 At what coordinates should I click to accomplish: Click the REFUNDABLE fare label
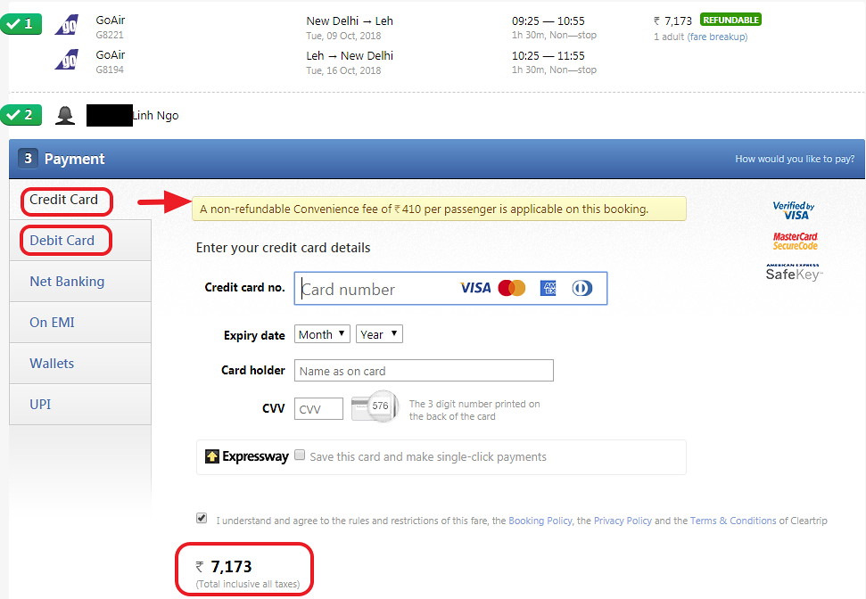[730, 20]
